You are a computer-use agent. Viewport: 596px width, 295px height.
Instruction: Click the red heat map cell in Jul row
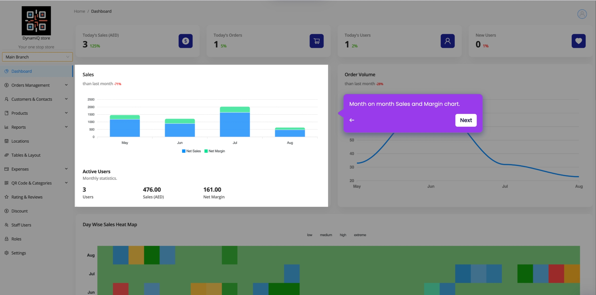[x=556, y=274]
